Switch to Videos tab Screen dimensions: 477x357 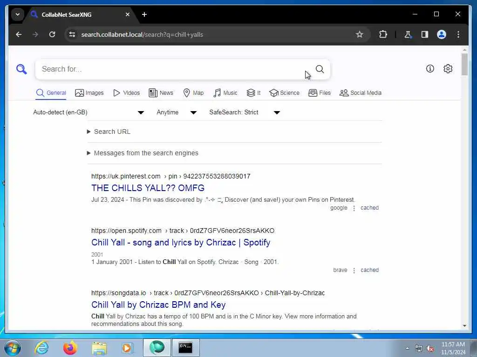[127, 93]
